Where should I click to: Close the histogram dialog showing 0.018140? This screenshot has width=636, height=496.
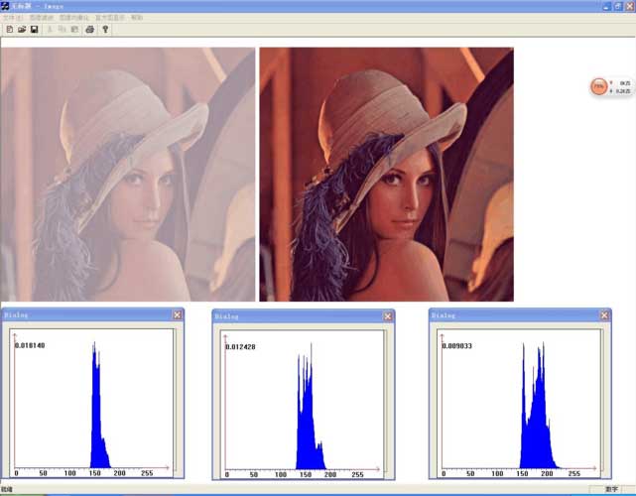coord(178,314)
